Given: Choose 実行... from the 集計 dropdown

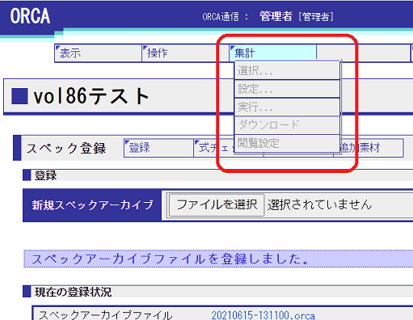Looking at the screenshot, I should coord(287,107).
